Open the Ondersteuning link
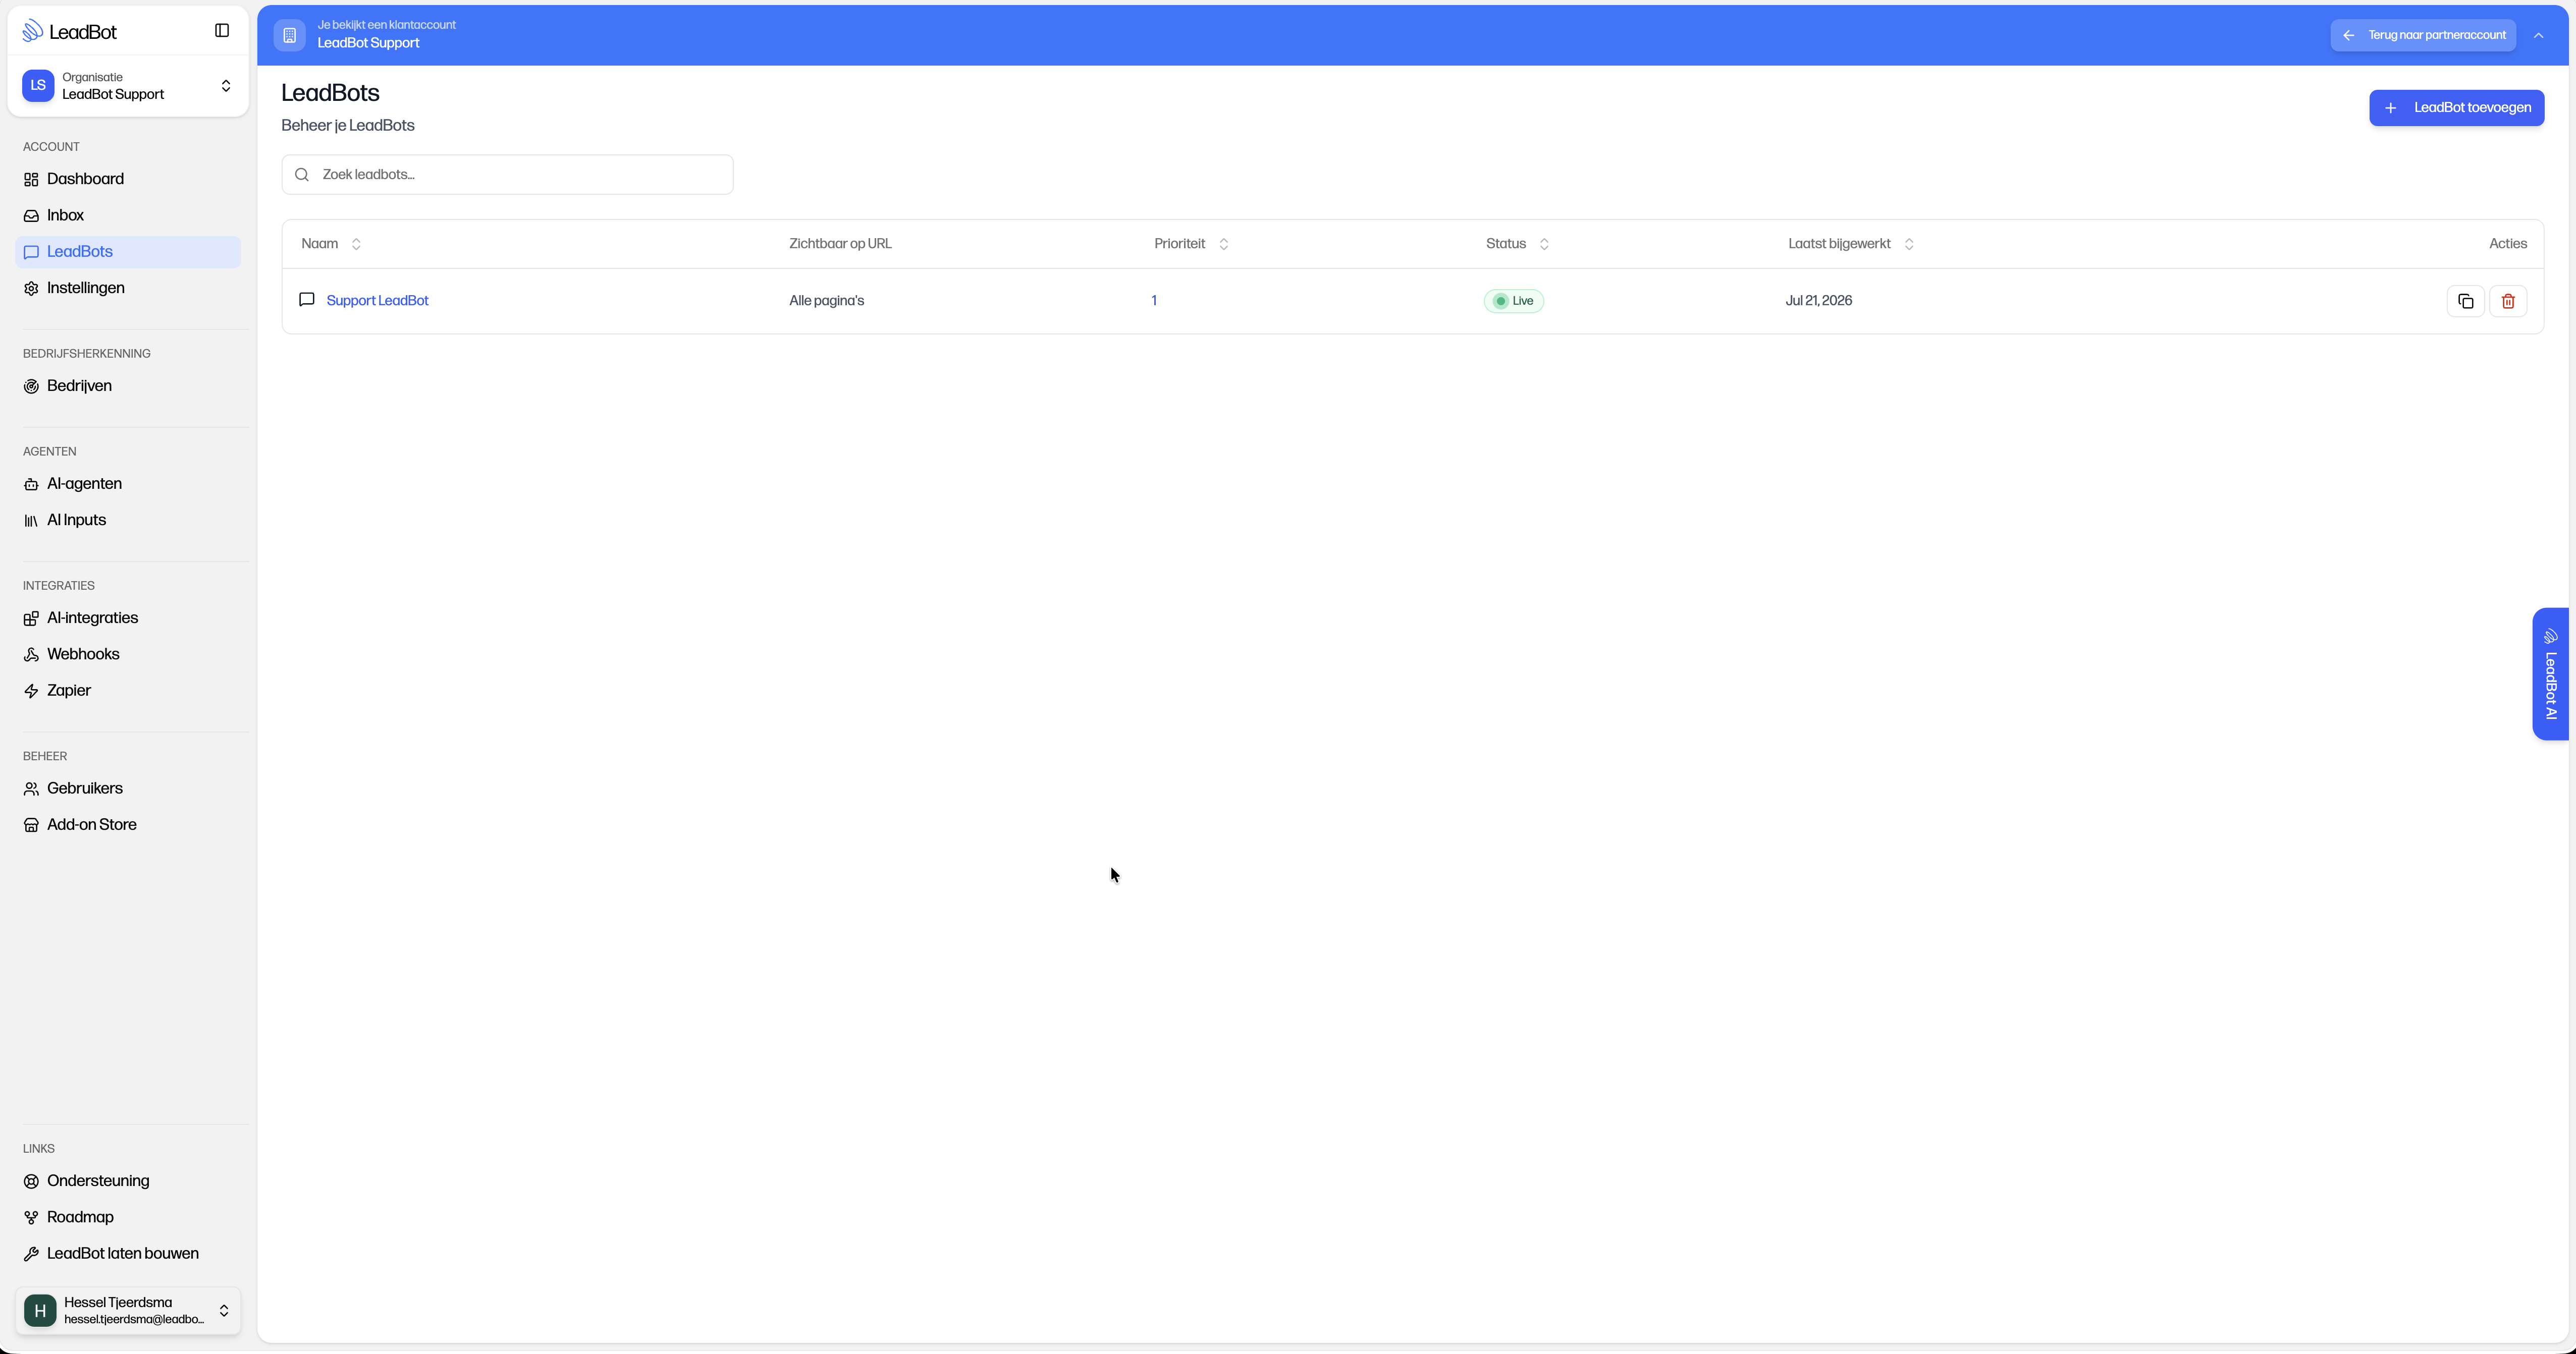 click(x=128, y=1181)
